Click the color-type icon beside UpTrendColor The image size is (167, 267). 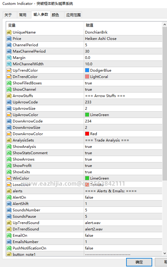(x=9, y=70)
